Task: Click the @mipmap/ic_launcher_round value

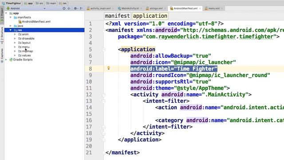Action: pyautogui.click(x=228, y=75)
